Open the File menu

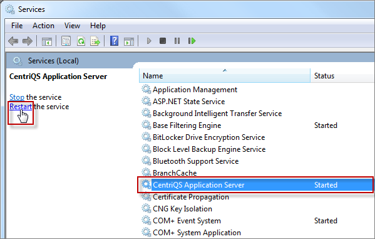pos(17,26)
